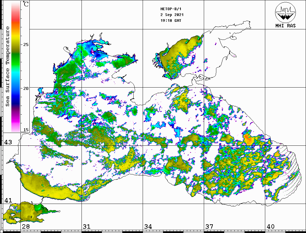306x233 pixels.
Task: Click longitude label '28'
Action: tap(26, 227)
